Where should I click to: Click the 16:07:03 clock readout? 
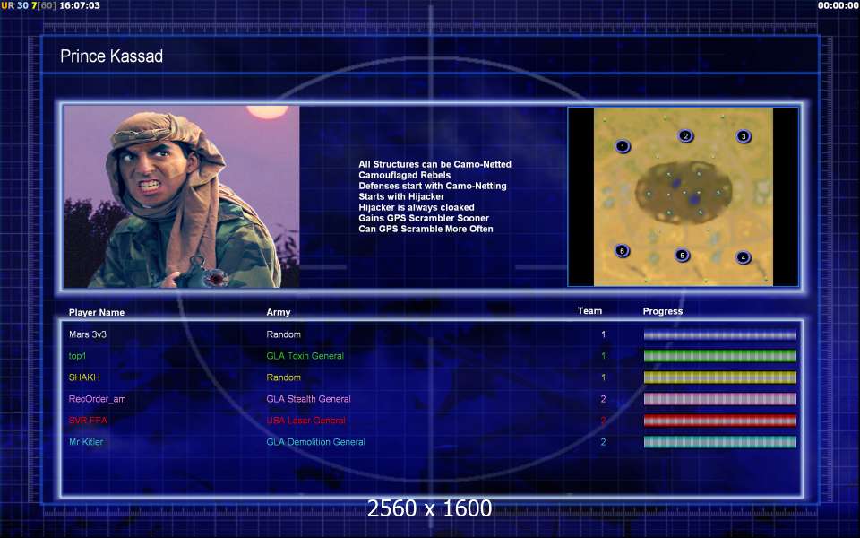[80, 5]
